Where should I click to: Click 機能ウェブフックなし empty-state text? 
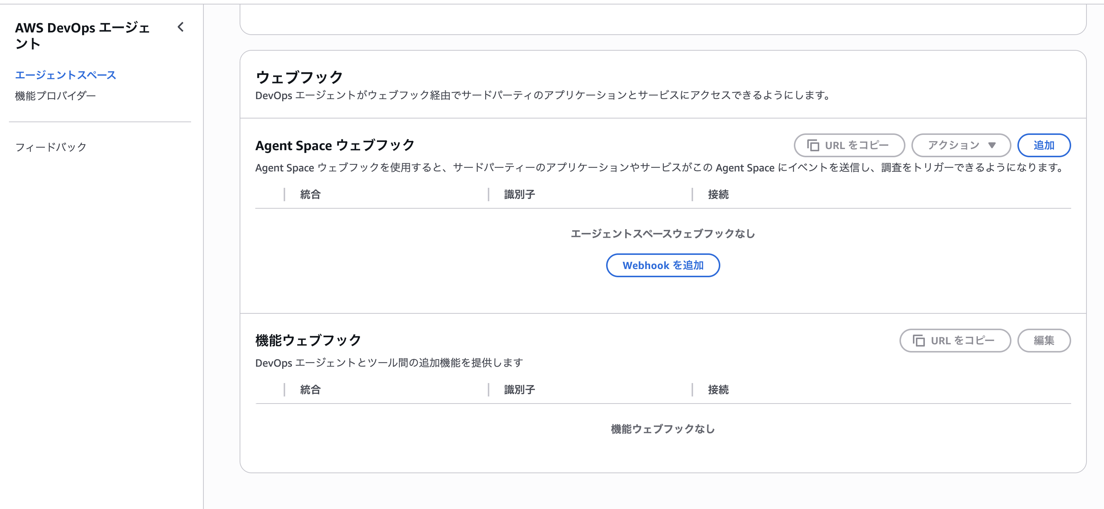pos(662,429)
